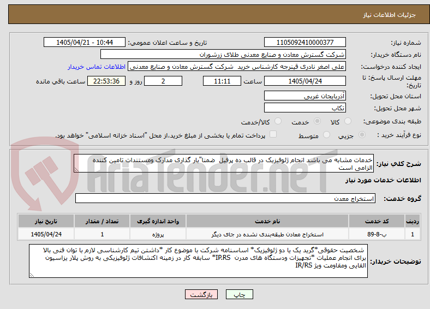430x309 pixels.
Task: Click the جزئیات اطلاعات نیاز header title
Action: (x=390, y=15)
